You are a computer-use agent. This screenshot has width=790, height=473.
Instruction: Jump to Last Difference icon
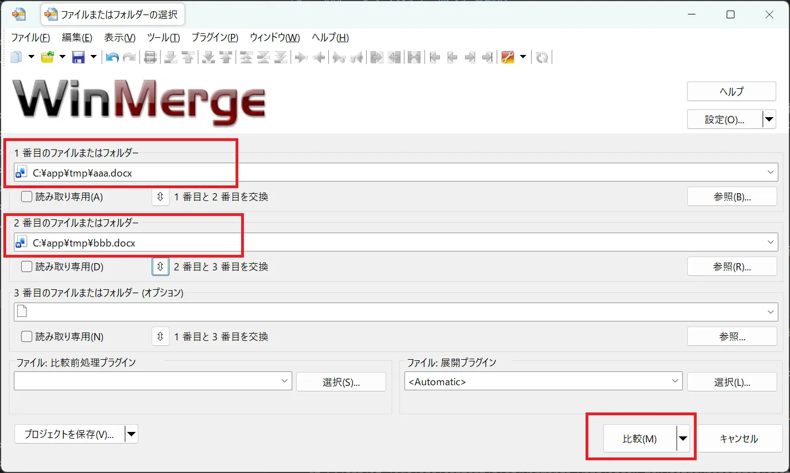coord(281,57)
